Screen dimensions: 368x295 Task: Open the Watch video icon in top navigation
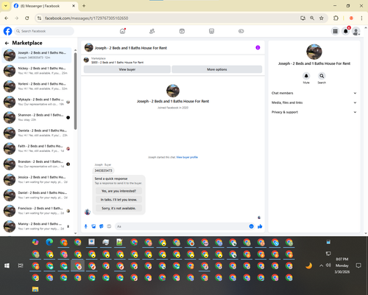182,31
